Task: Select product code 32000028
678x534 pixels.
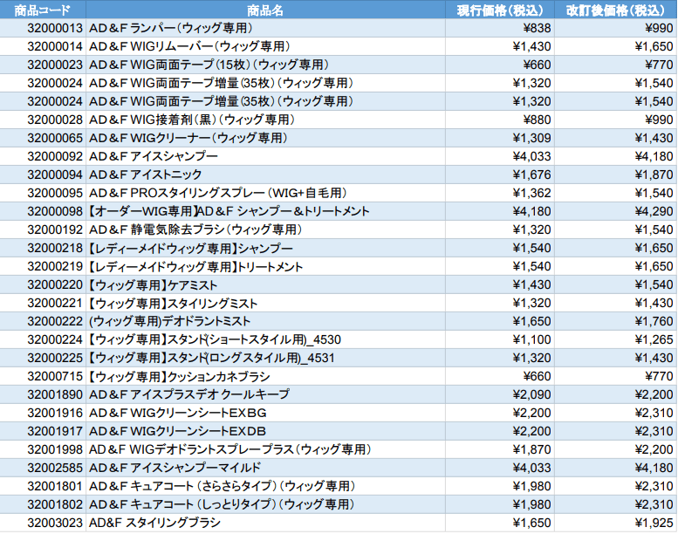Action: (43, 120)
